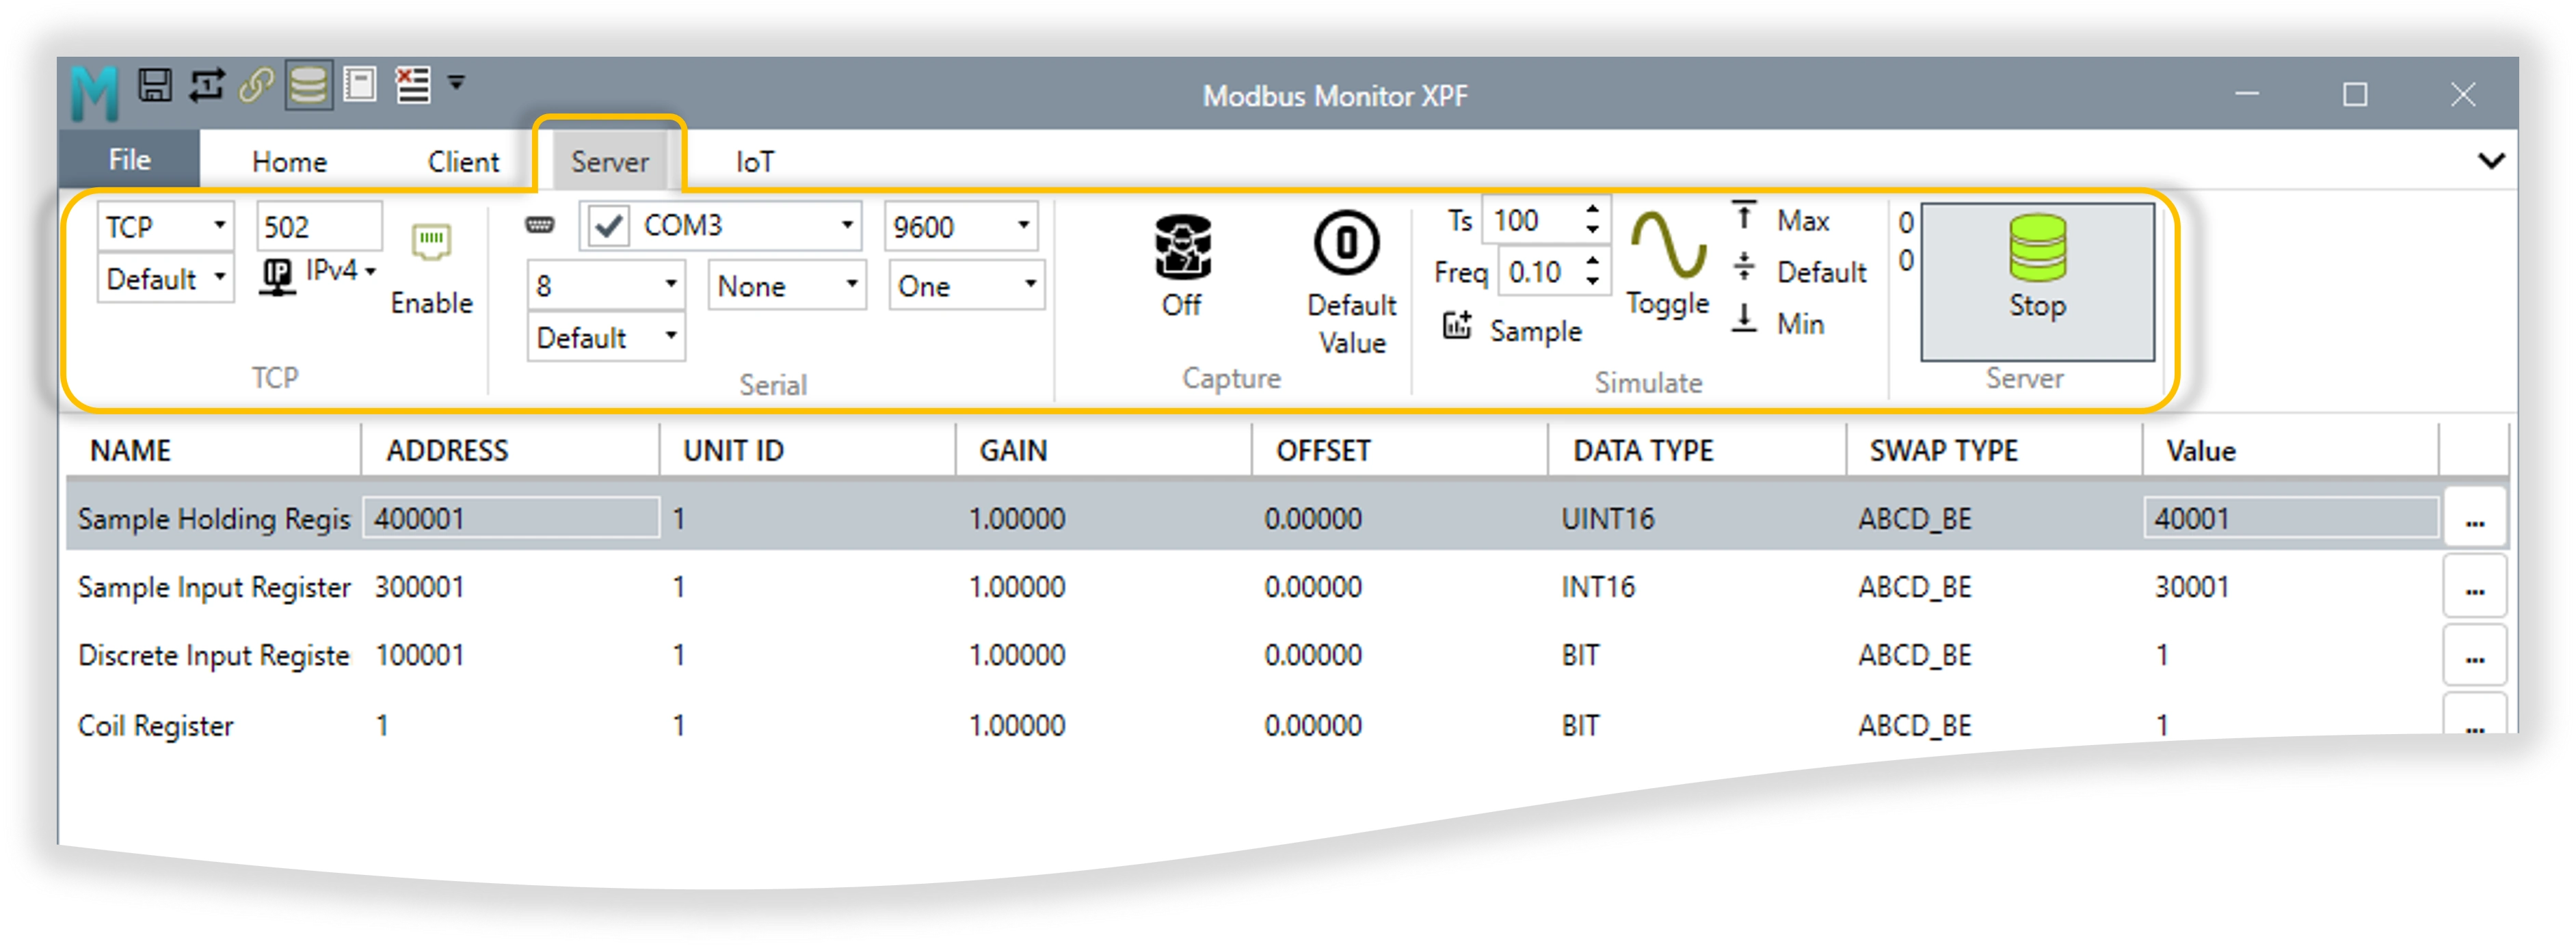Click the address field showing 400001
The height and width of the screenshot is (946, 2576).
pos(510,518)
